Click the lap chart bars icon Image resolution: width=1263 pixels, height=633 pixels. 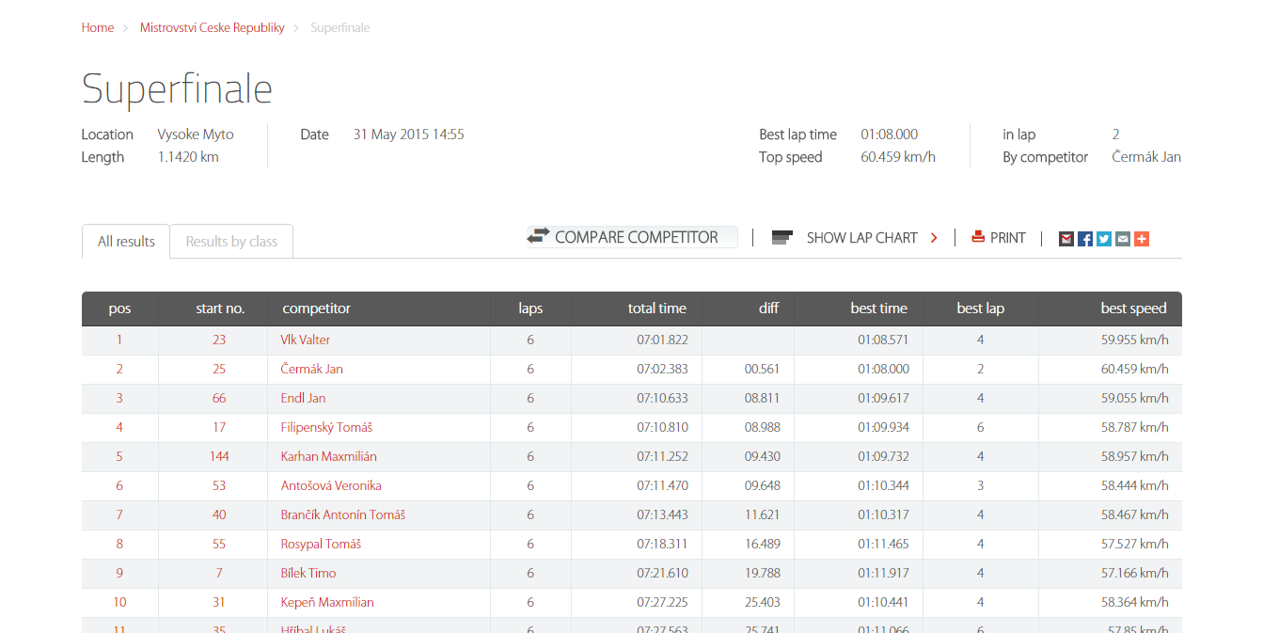781,237
